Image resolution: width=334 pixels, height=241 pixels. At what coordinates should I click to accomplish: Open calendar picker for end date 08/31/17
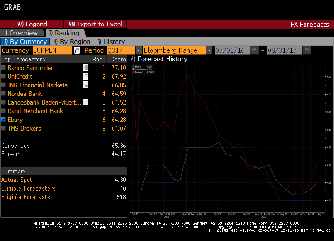[x=306, y=50]
